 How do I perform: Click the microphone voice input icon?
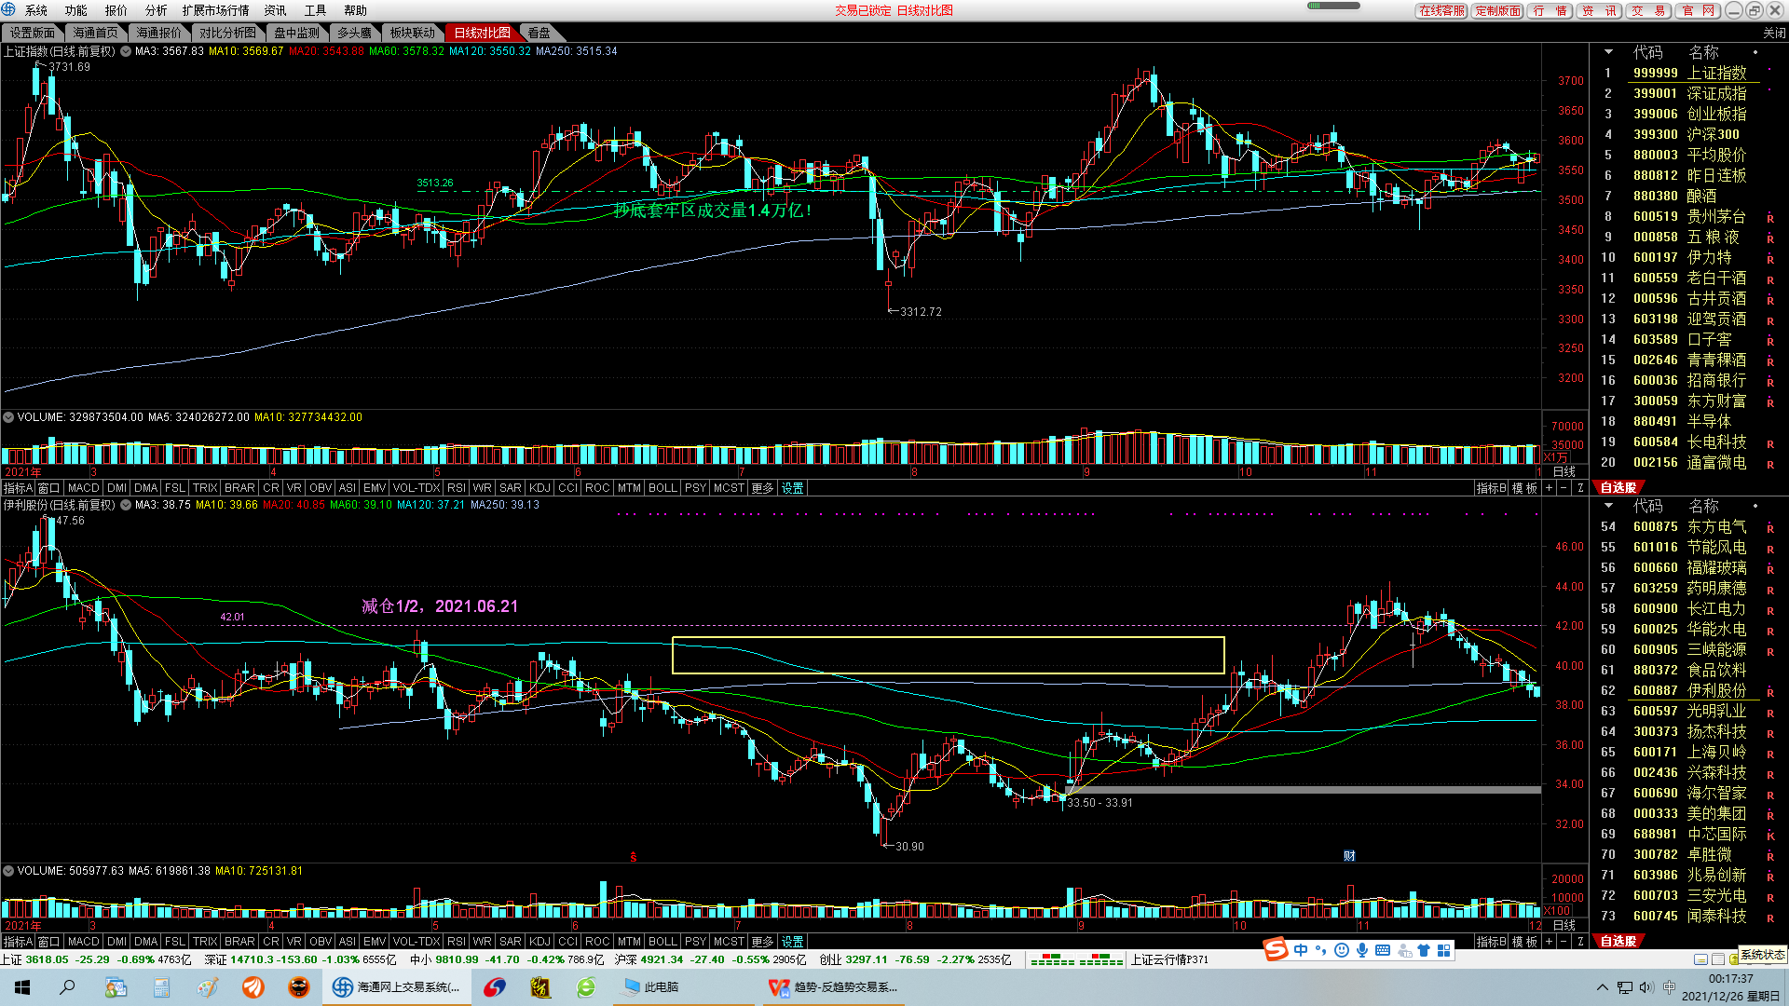click(1362, 950)
